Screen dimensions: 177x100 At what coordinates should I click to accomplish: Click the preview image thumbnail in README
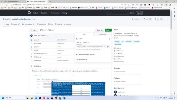71,85
